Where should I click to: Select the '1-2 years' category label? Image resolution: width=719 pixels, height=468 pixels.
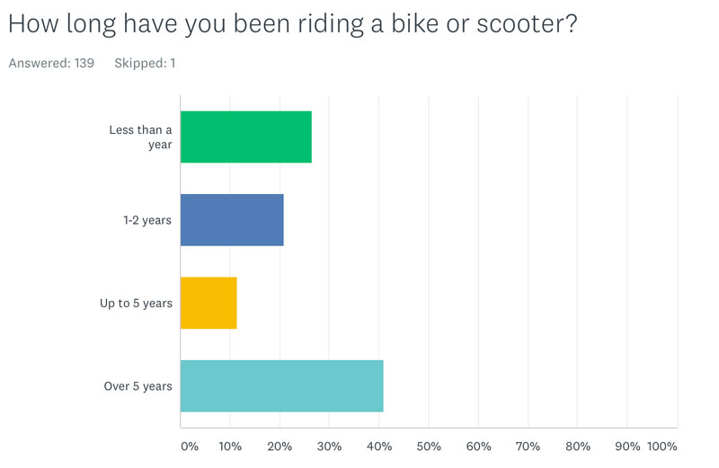147,220
